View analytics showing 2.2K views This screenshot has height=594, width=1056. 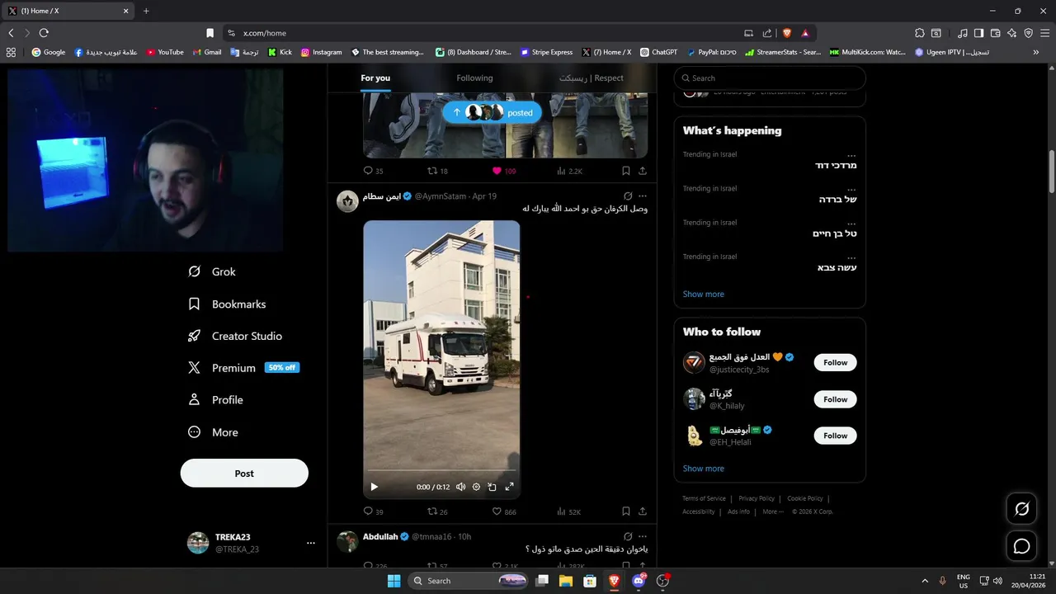coord(569,171)
